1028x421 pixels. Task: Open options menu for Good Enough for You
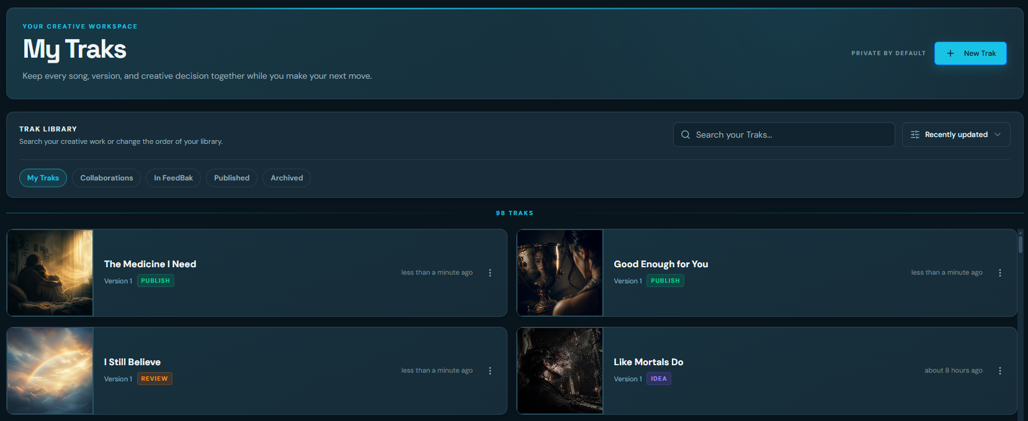pyautogui.click(x=1000, y=273)
